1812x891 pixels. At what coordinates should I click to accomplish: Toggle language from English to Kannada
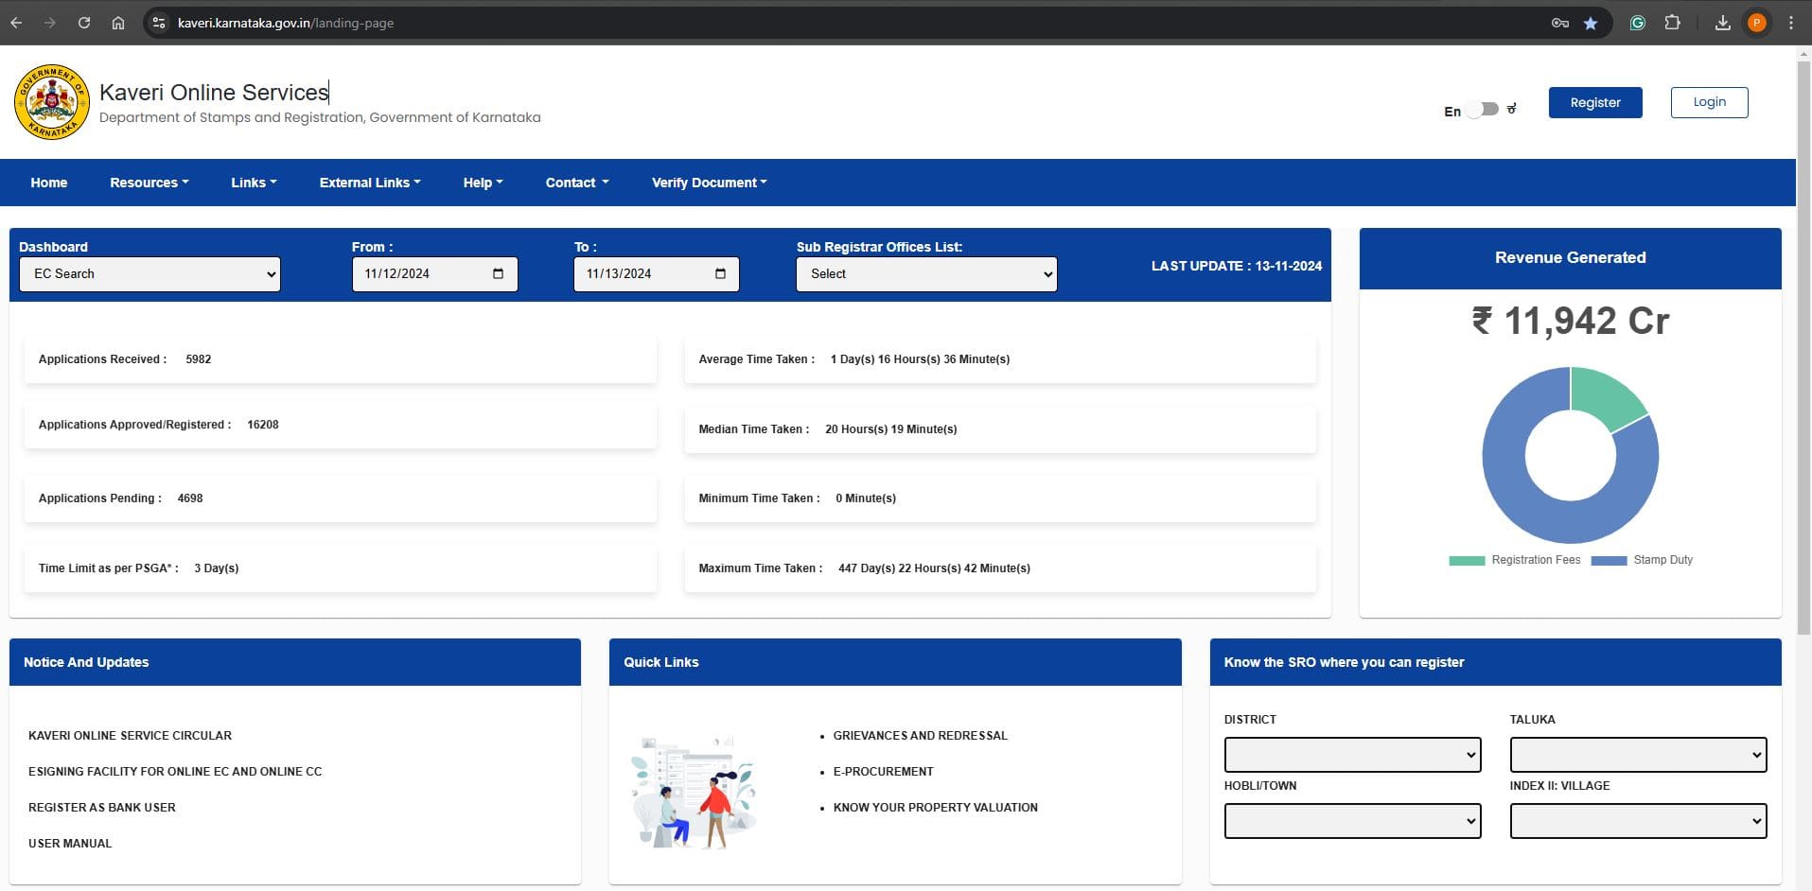pyautogui.click(x=1484, y=110)
